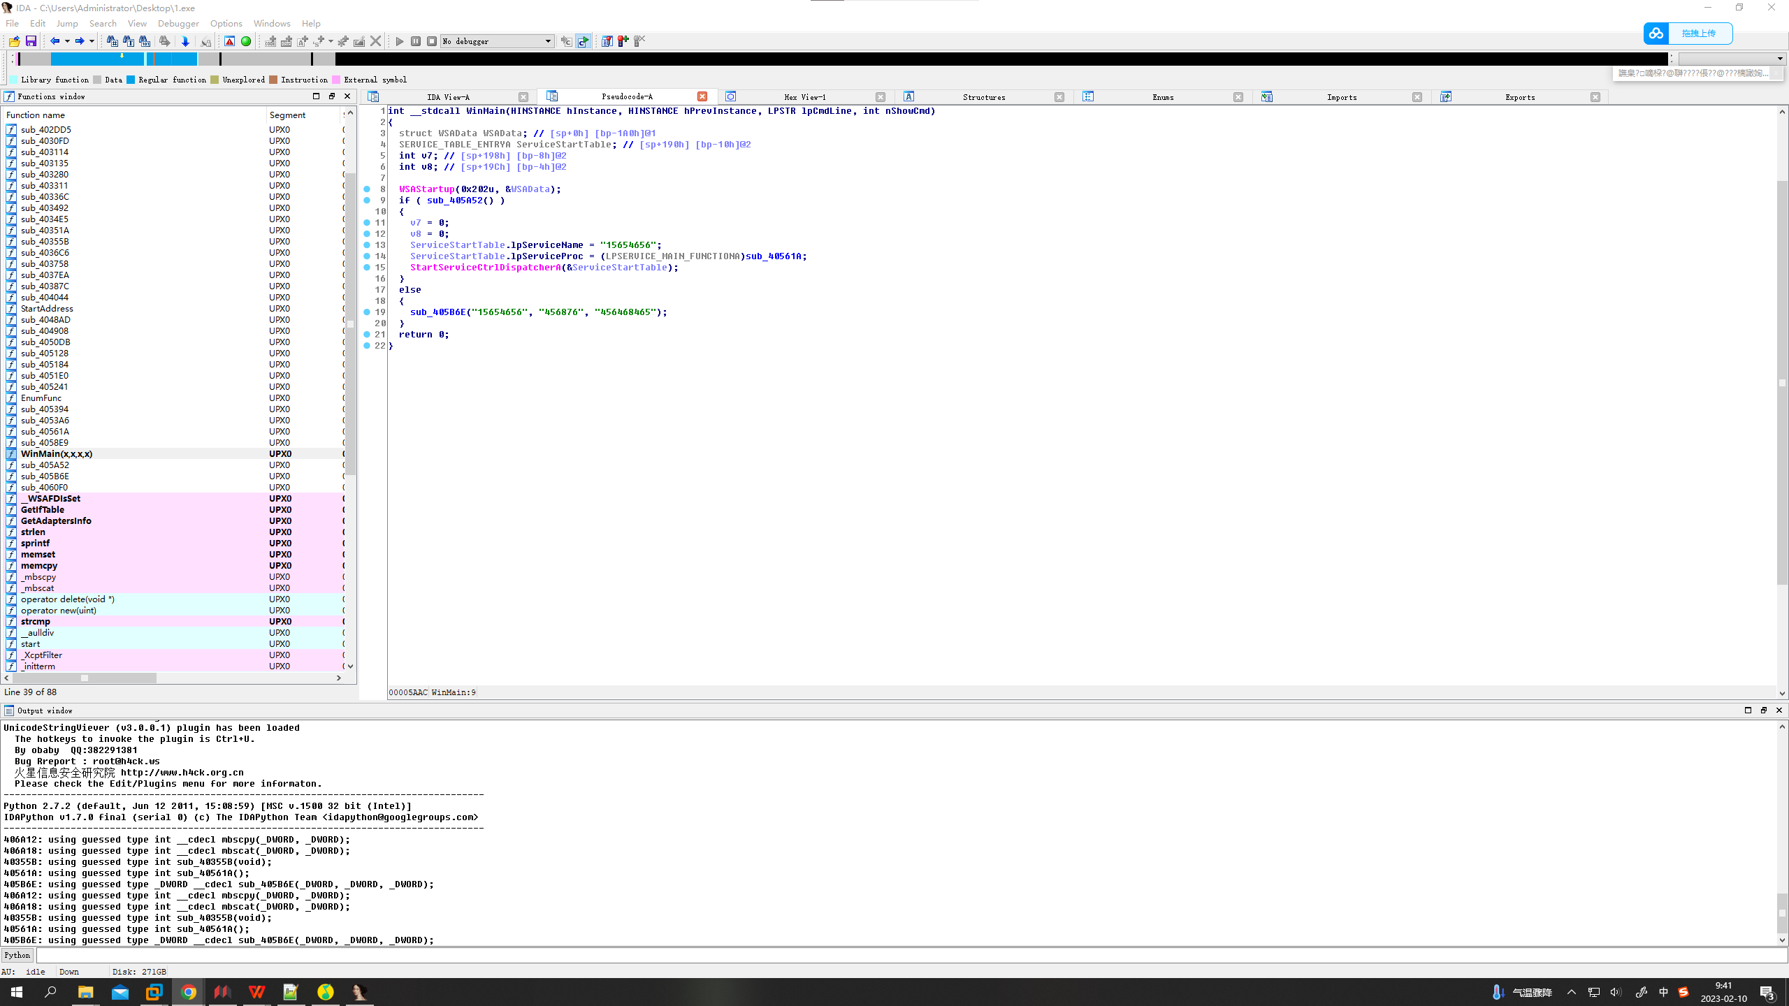Switch to the Structures tab

click(x=983, y=97)
